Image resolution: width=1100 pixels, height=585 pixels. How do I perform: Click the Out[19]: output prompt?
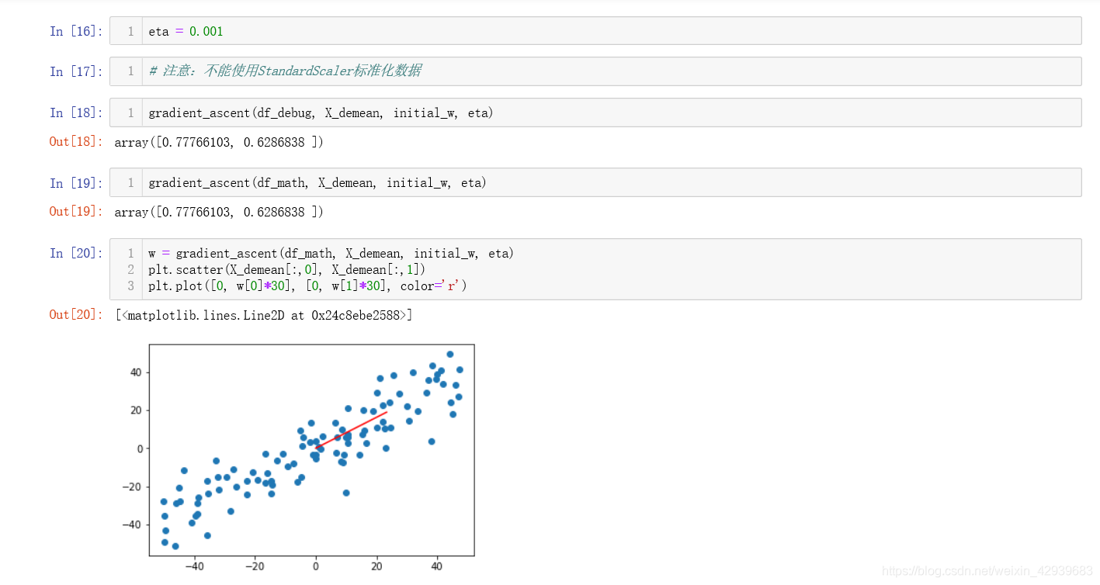[x=76, y=212]
